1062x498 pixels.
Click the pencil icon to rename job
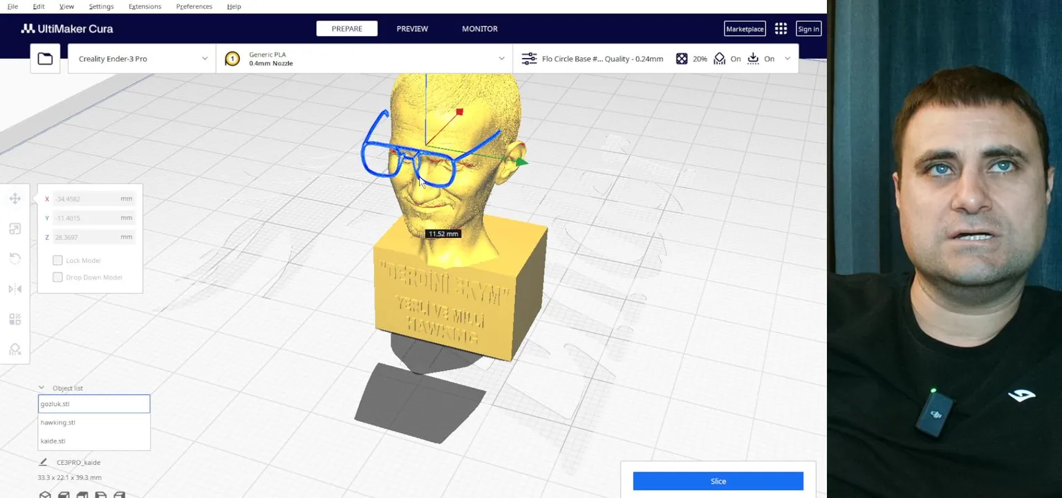pyautogui.click(x=43, y=462)
